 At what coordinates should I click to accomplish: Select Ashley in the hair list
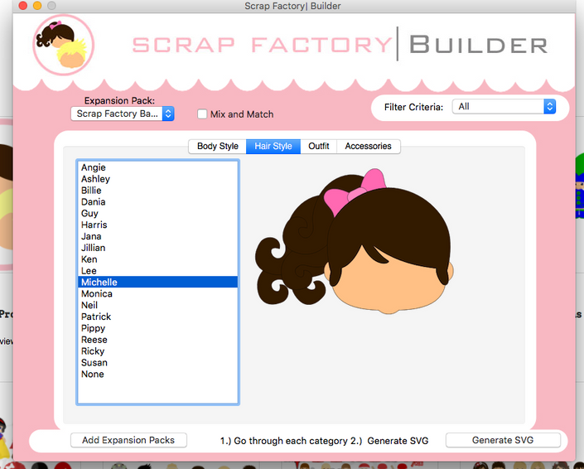point(157,179)
